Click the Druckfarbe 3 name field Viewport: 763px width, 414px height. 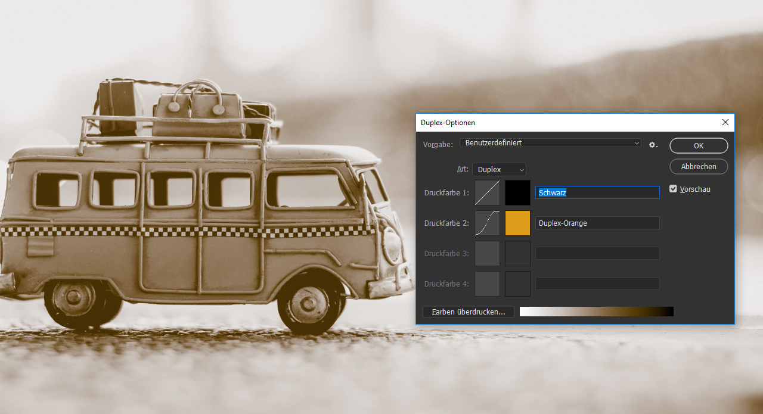pyautogui.click(x=597, y=253)
